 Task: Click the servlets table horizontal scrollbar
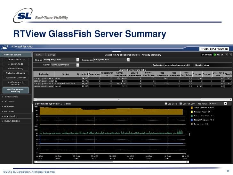pyautogui.click(x=118, y=100)
